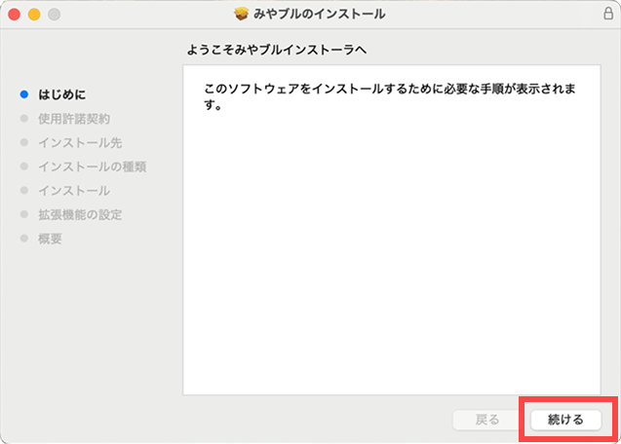Click the gray bullet beside 使用許諾契約
This screenshot has width=621, height=444.
click(23, 119)
